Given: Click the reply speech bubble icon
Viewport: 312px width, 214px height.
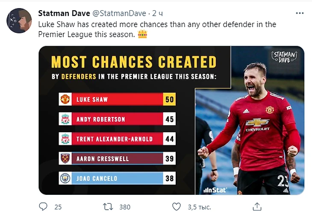Looking at the screenshot, I should click(43, 207).
